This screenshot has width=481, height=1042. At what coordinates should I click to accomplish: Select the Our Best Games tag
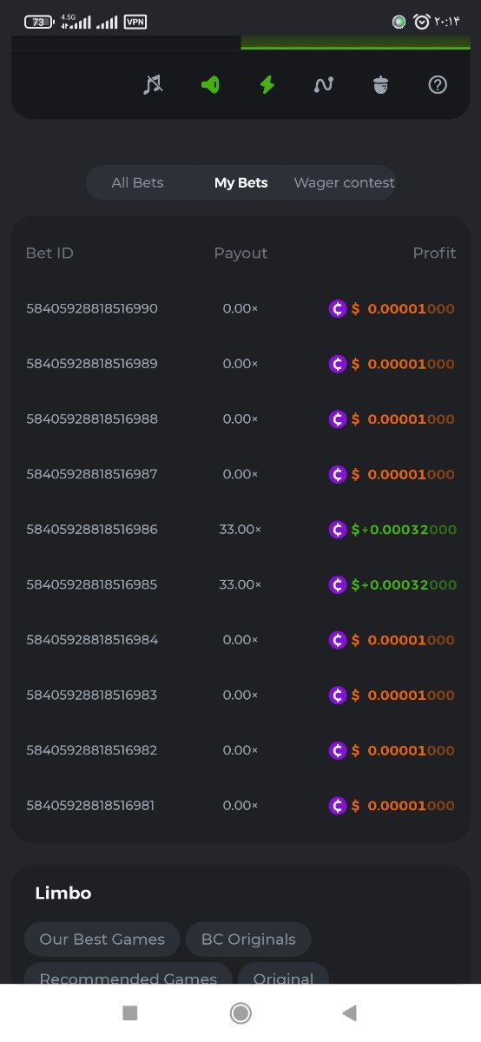(102, 939)
